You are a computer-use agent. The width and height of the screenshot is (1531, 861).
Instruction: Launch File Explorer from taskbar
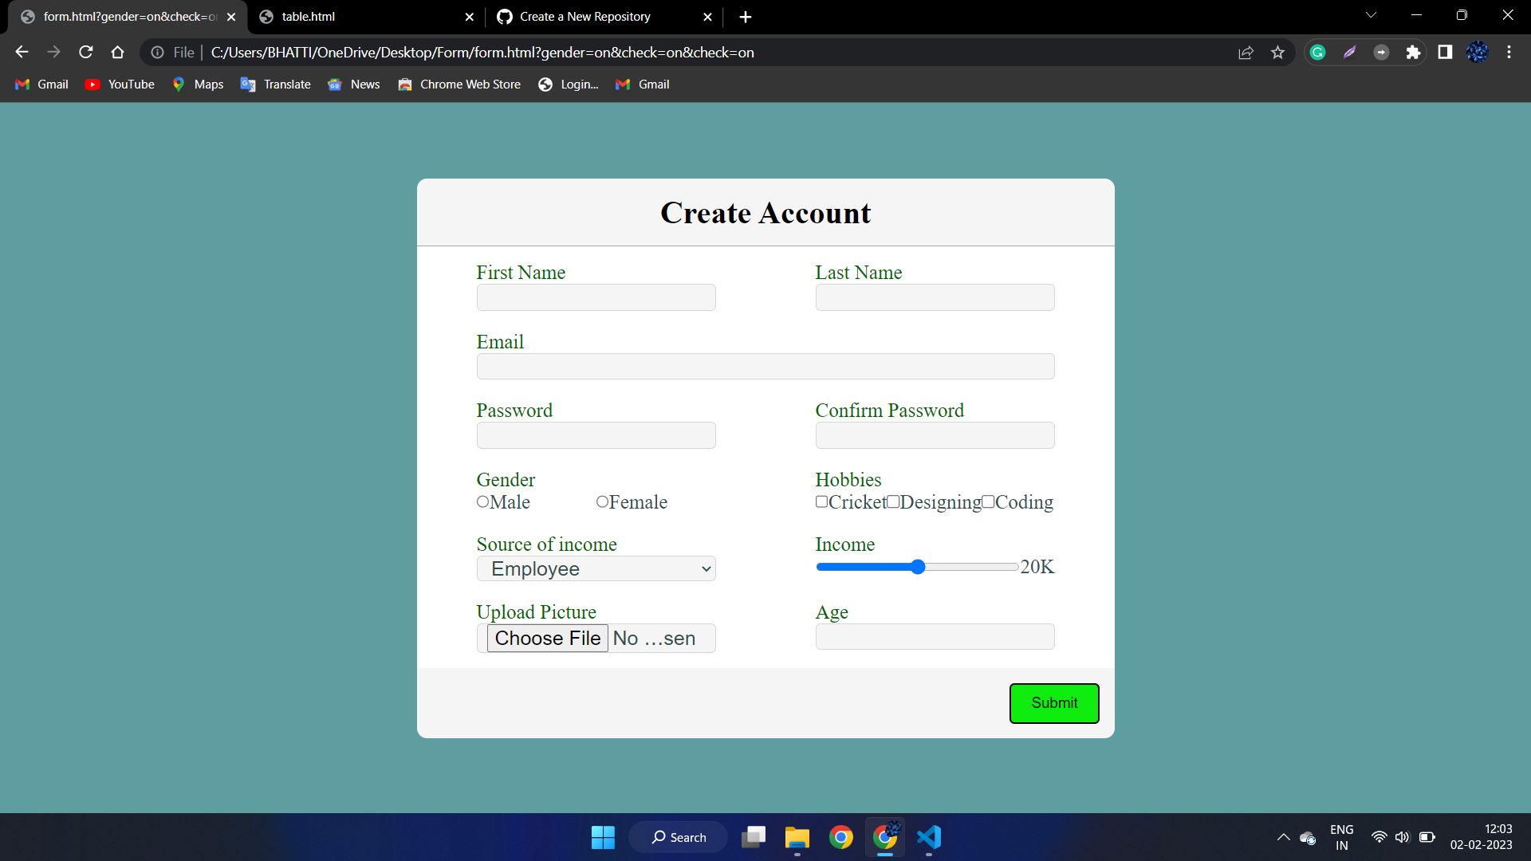(x=797, y=837)
